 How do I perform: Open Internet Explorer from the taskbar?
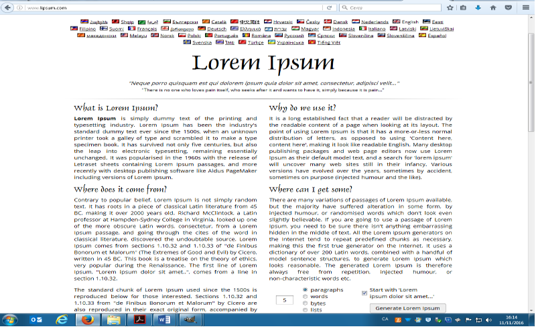click(x=60, y=322)
